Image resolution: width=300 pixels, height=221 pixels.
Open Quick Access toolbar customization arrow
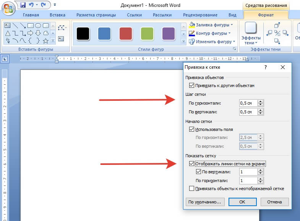(55, 5)
